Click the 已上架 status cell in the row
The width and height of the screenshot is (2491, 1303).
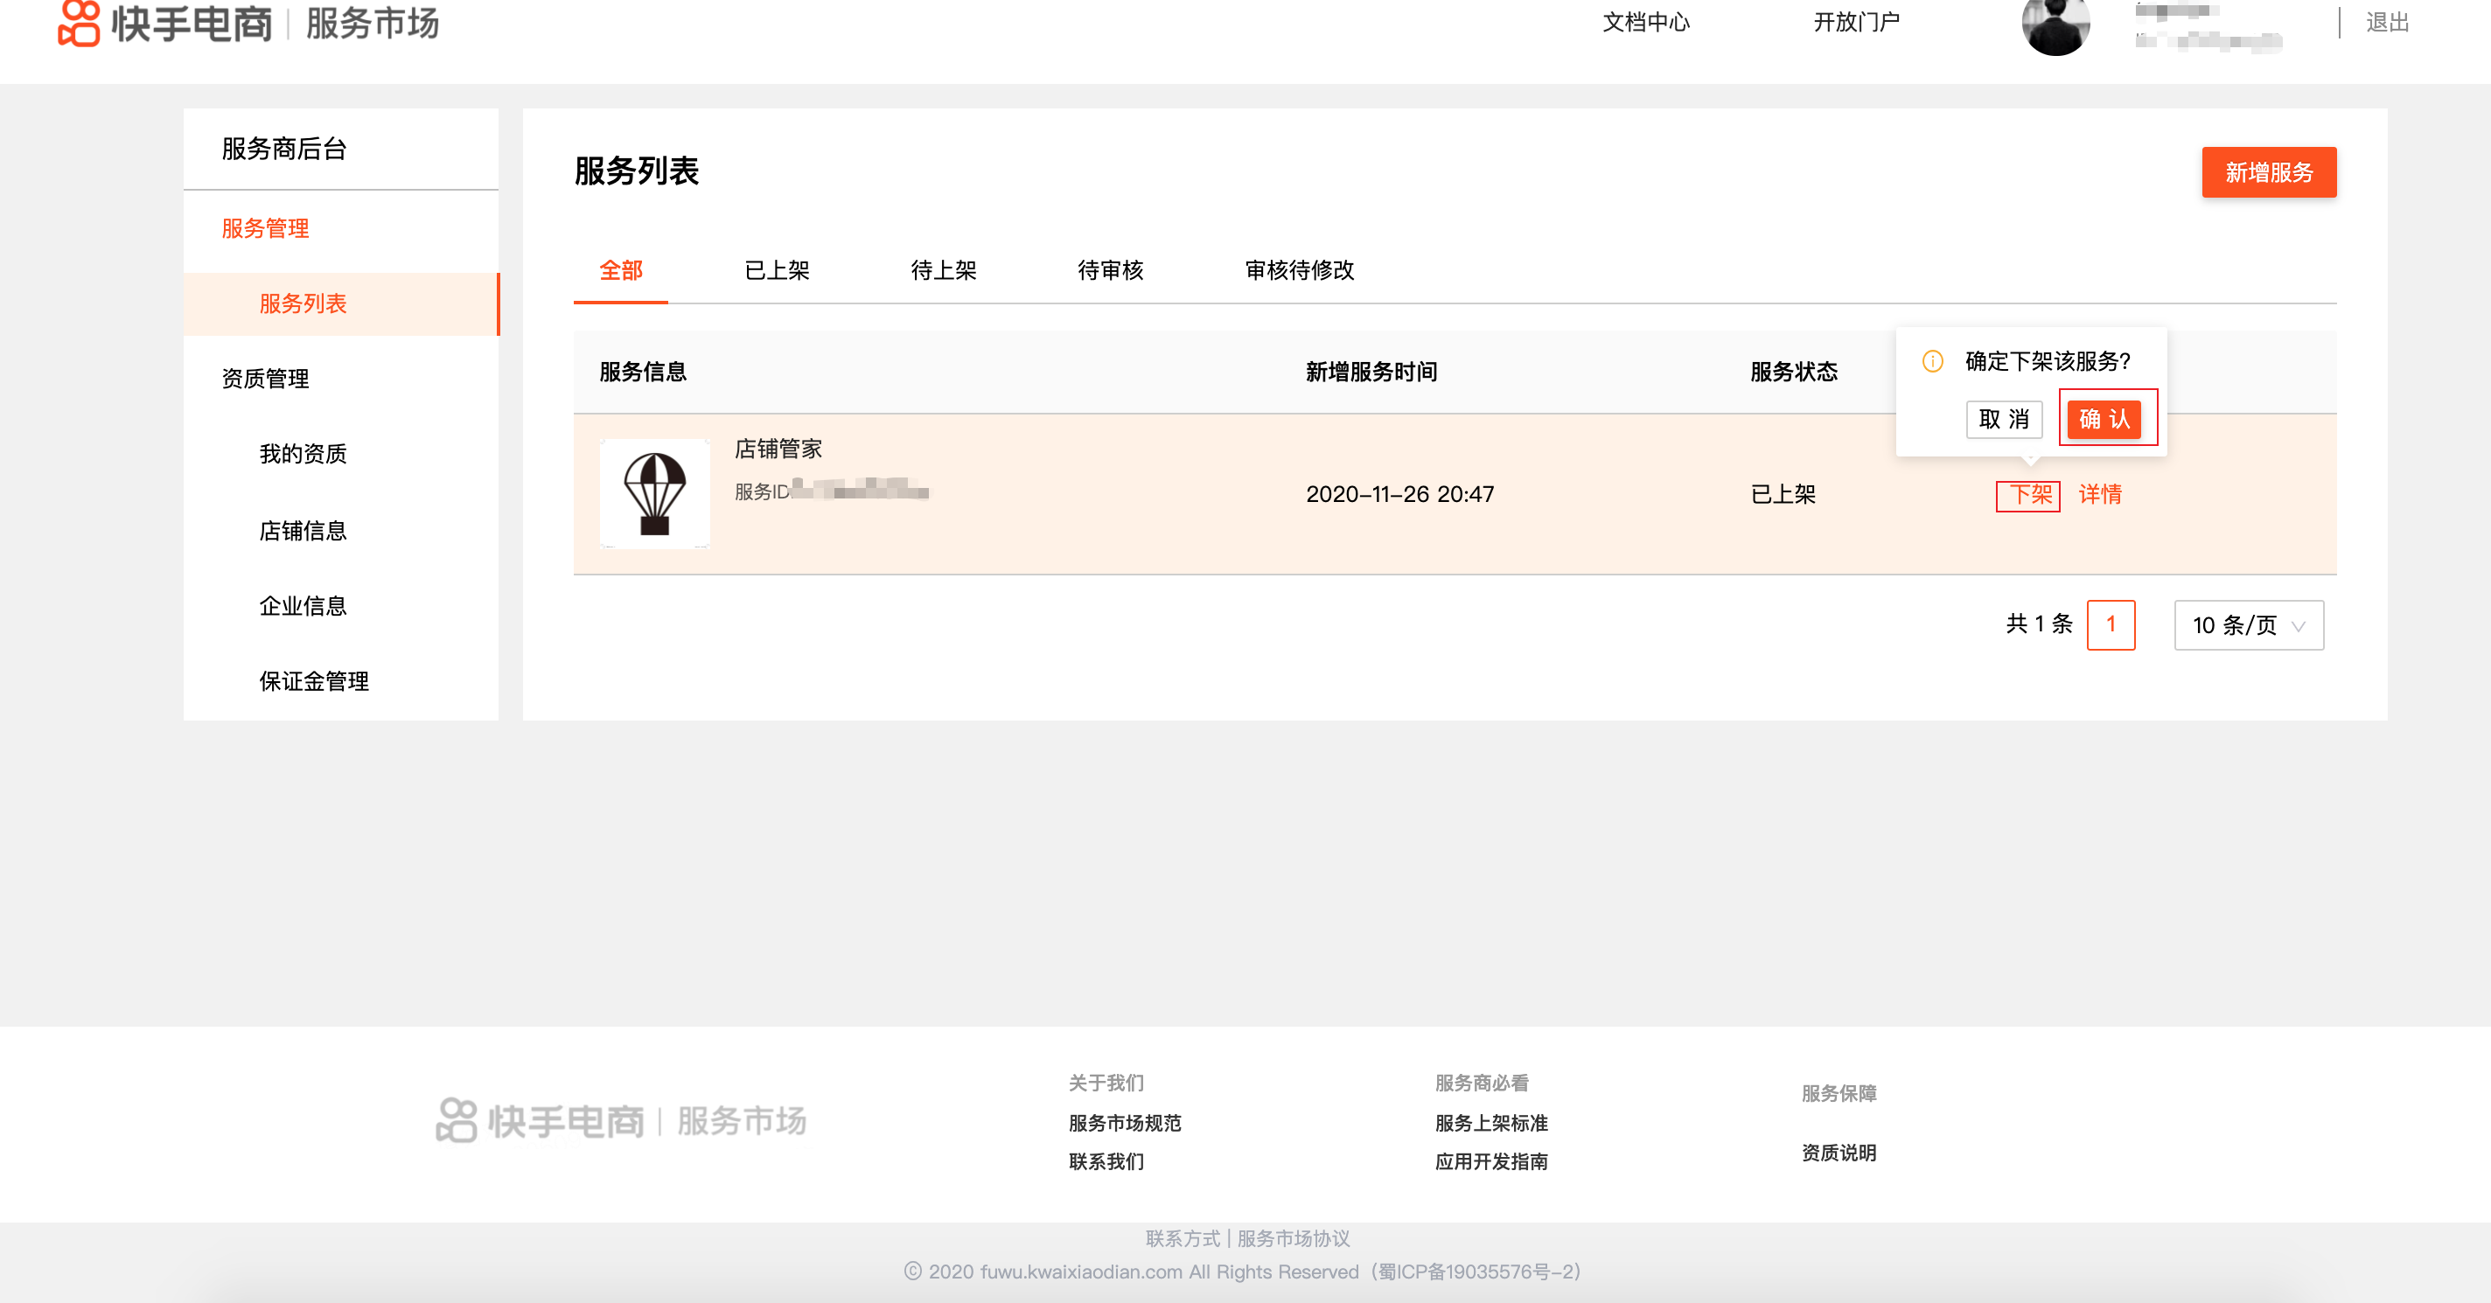point(1783,495)
